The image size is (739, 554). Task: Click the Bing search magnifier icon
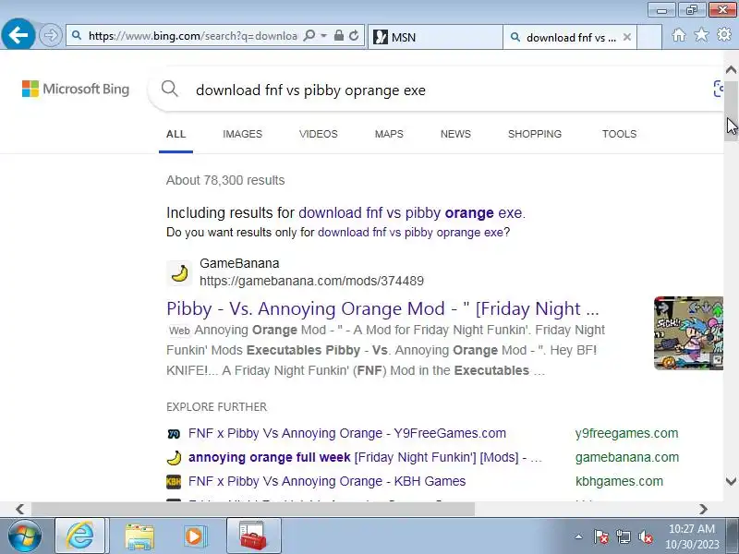pos(170,89)
